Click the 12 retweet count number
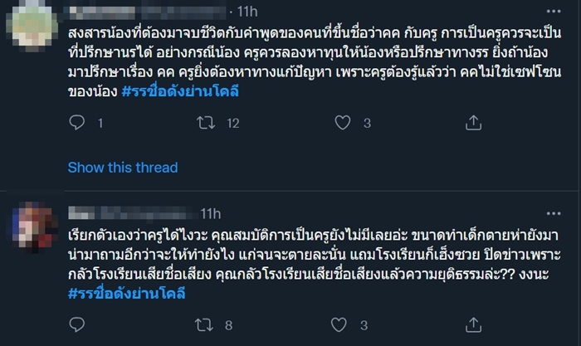Viewport: 581px width, 346px height. 232,123
